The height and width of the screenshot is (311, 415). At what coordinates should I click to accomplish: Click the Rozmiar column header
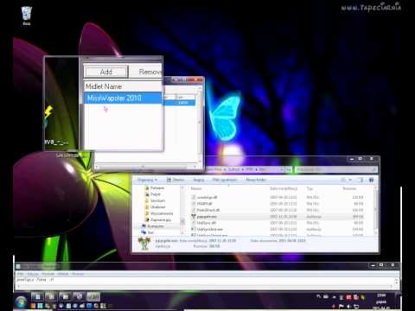click(x=349, y=188)
